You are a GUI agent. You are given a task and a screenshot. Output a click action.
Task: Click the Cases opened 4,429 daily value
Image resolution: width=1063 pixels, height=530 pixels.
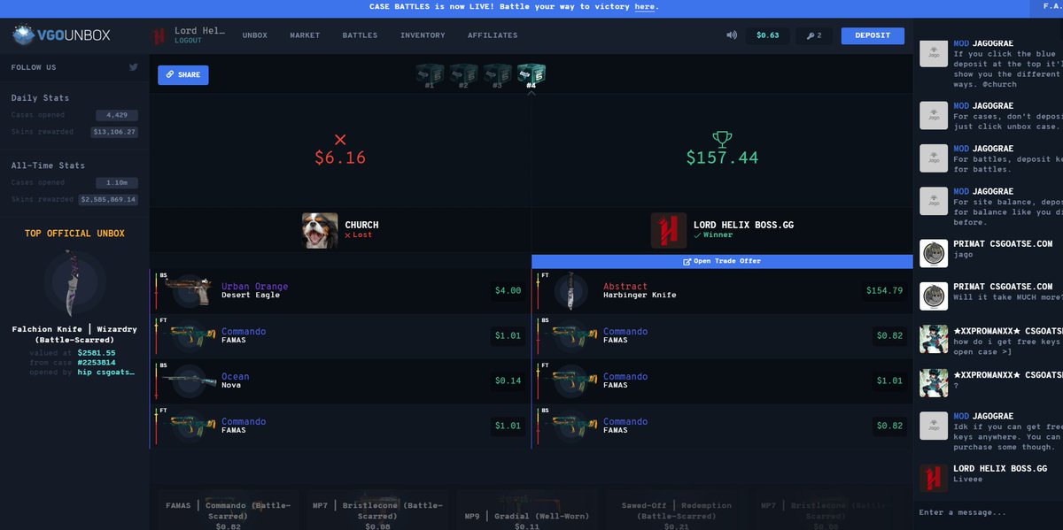(116, 115)
